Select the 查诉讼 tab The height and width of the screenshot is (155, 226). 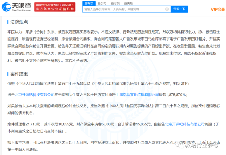click(x=89, y=3)
